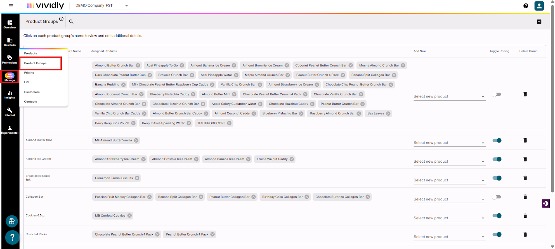Click the Insights sidebar icon

pos(10,95)
